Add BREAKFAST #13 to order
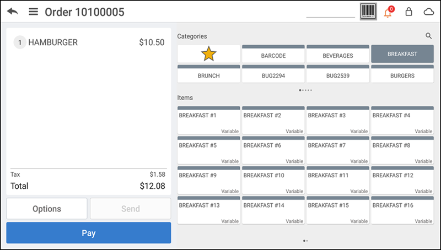This screenshot has width=441, height=250. click(x=209, y=210)
